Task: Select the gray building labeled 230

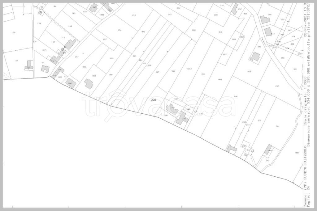Action: pos(182,119)
